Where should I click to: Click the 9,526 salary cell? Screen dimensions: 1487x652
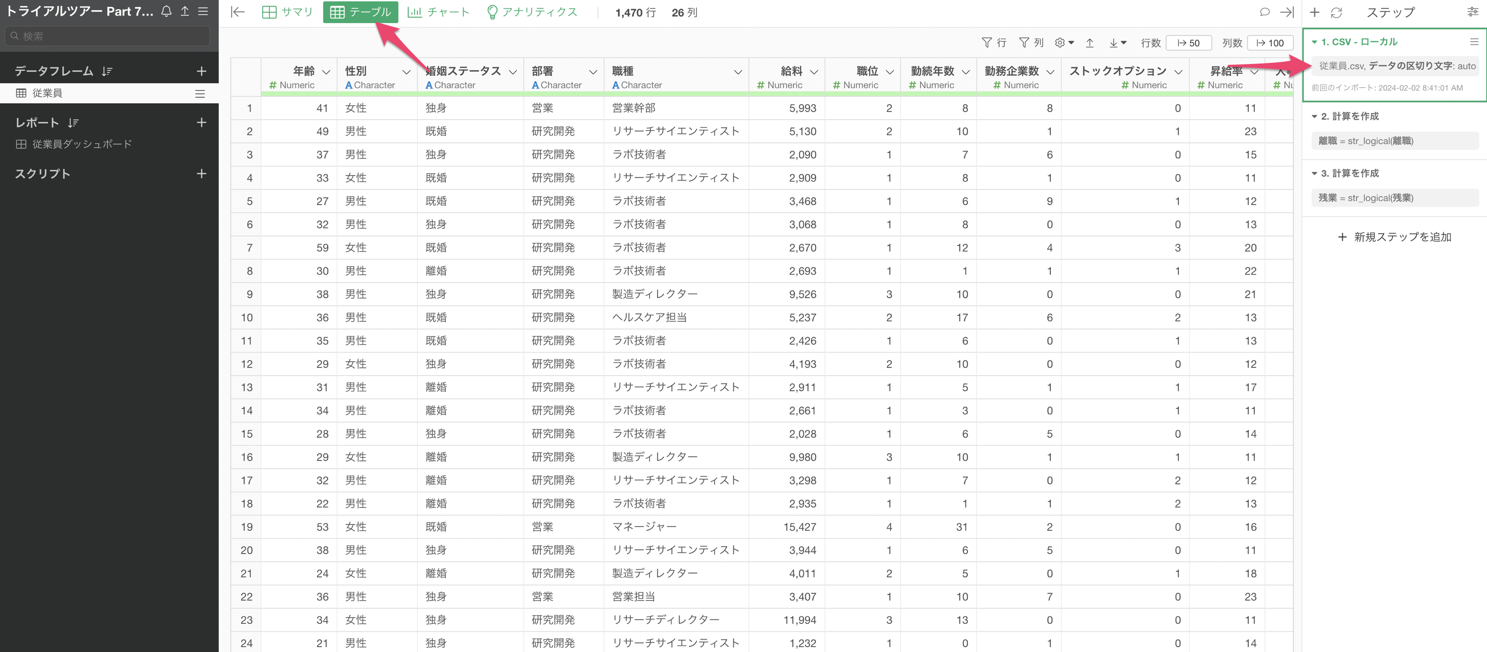pos(786,294)
